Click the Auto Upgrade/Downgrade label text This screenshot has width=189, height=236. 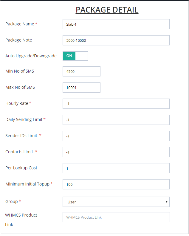point(31,56)
